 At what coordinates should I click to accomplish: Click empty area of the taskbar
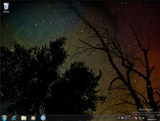(x=80, y=118)
